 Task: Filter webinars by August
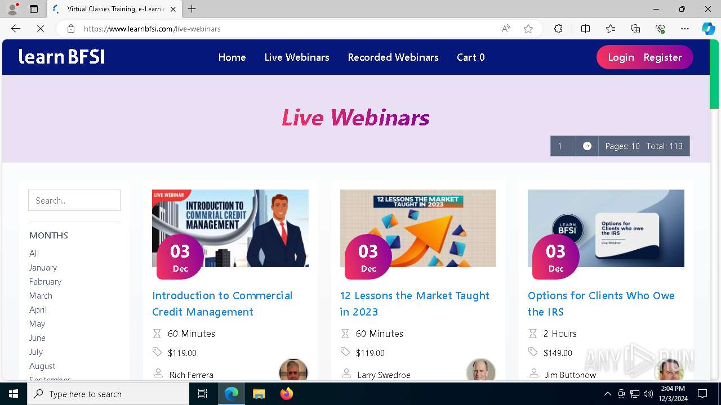(42, 366)
